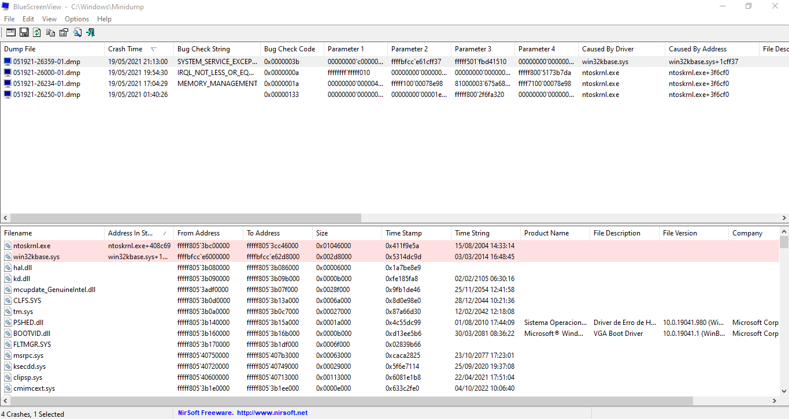Click the ntoskrnl.exe file icon in lower pane
The height and width of the screenshot is (419, 789).
click(x=8, y=245)
